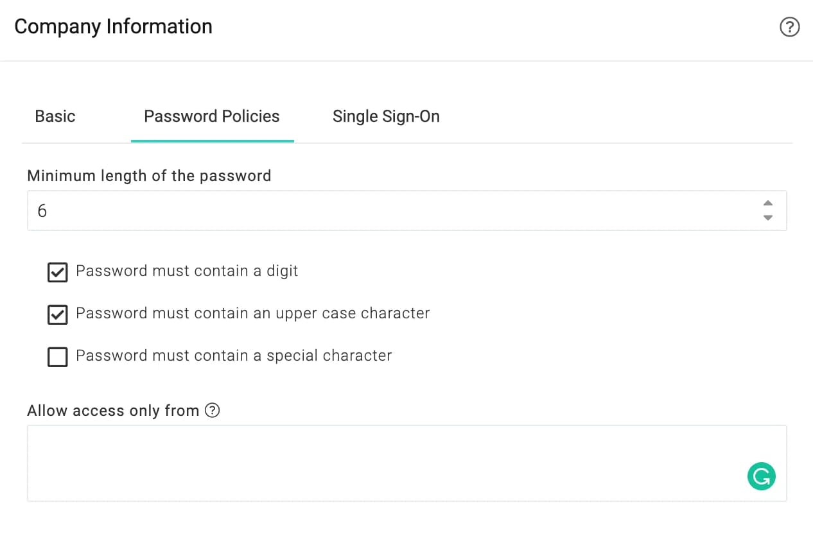Click the 'Allow access only from' label text
Viewport: 813px width, 543px height.
[x=113, y=411]
